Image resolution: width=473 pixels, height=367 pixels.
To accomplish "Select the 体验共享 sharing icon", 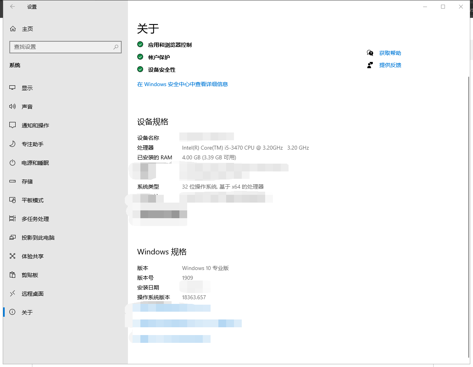I will 12,256.
